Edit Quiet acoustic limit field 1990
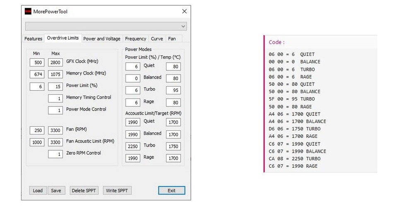This screenshot has width=414, height=209. 133,122
